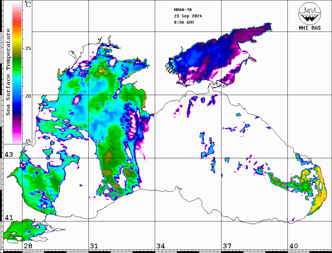The height and width of the screenshot is (253, 332).
Task: Click the temperature color scale bar
Action: pos(17,73)
